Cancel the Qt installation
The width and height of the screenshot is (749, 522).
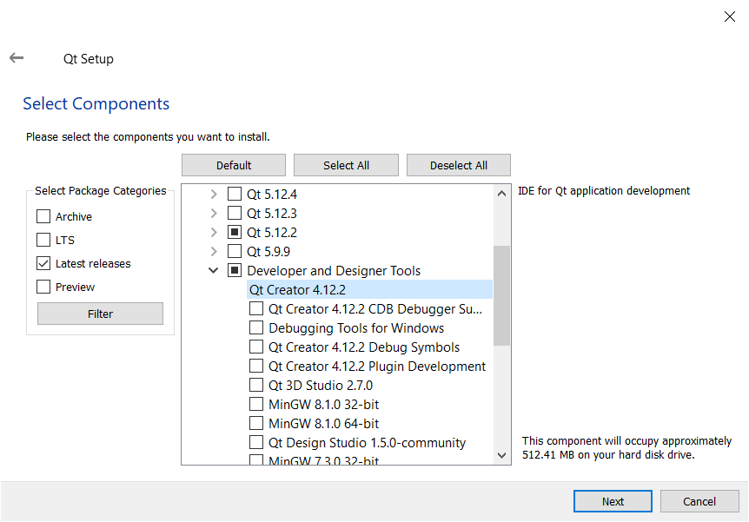(x=699, y=501)
